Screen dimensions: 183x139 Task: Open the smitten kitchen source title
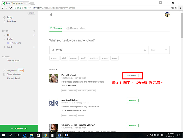[x=70, y=100]
